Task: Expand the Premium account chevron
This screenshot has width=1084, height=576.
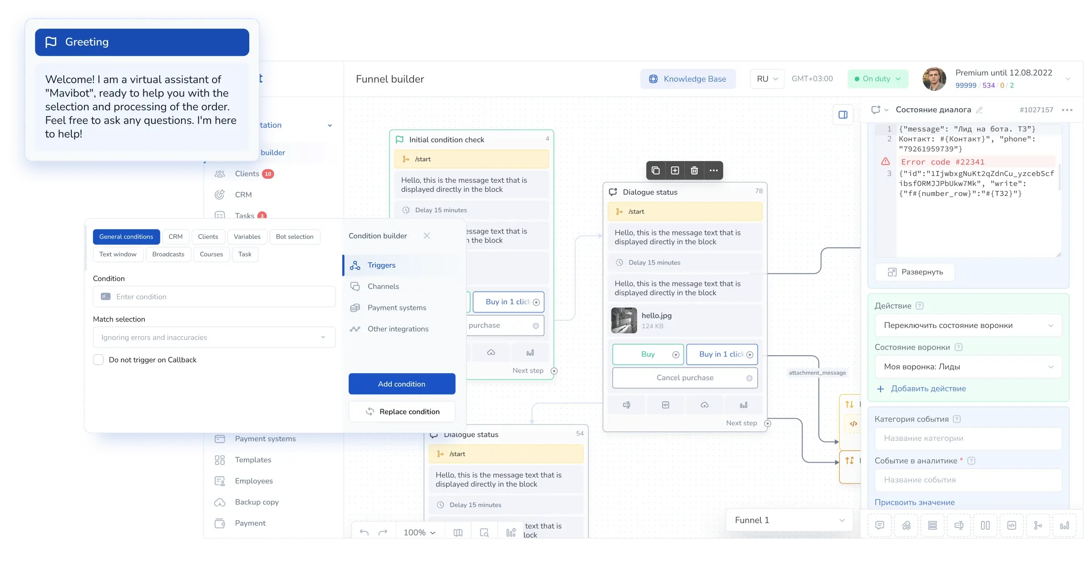Action: point(1068,79)
